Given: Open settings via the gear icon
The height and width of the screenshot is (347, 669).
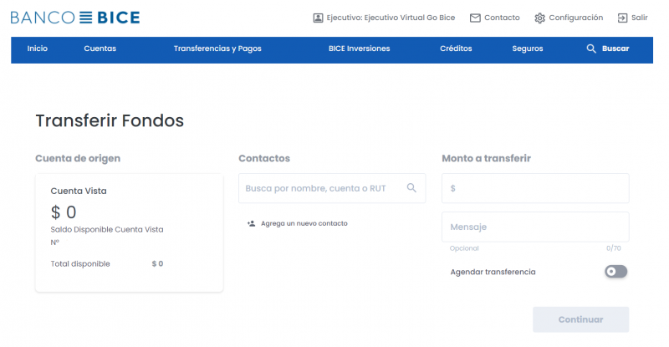Looking at the screenshot, I should pyautogui.click(x=539, y=18).
